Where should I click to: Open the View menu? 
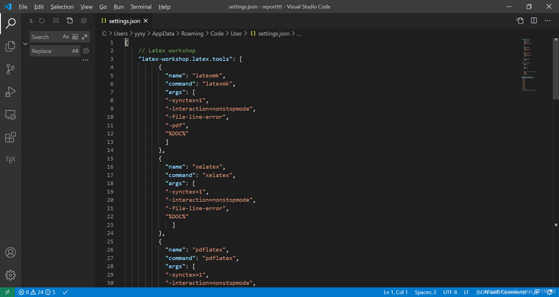86,6
